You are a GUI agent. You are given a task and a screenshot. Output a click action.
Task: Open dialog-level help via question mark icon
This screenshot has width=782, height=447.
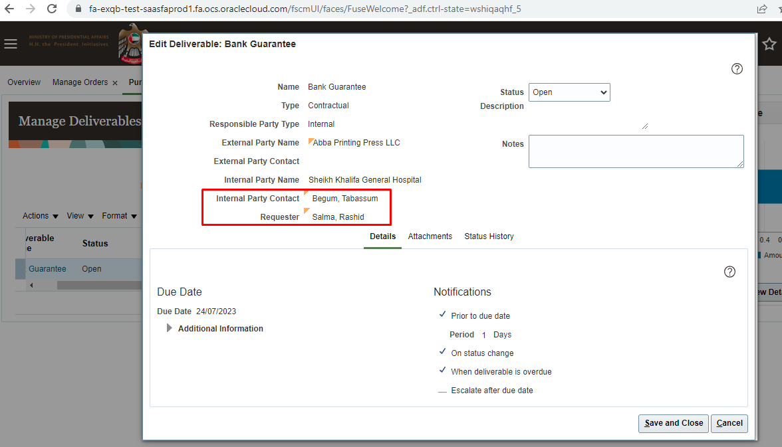click(x=737, y=68)
